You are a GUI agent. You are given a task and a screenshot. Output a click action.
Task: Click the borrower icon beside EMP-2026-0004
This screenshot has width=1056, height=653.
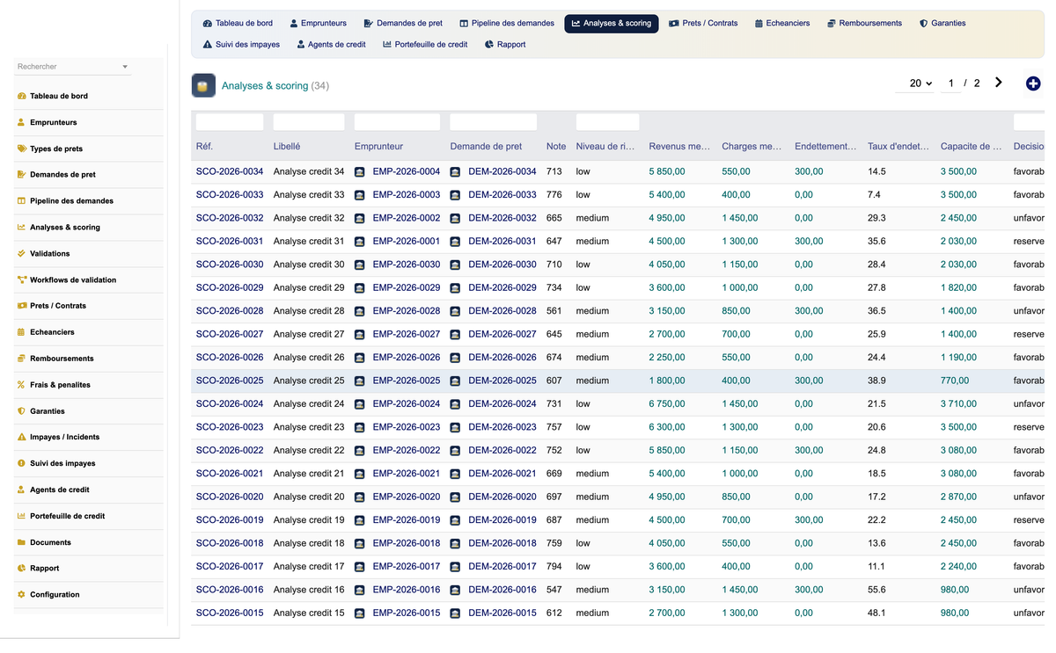pyautogui.click(x=360, y=171)
